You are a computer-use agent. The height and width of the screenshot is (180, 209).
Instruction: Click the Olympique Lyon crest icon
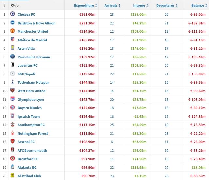coord(13,99)
